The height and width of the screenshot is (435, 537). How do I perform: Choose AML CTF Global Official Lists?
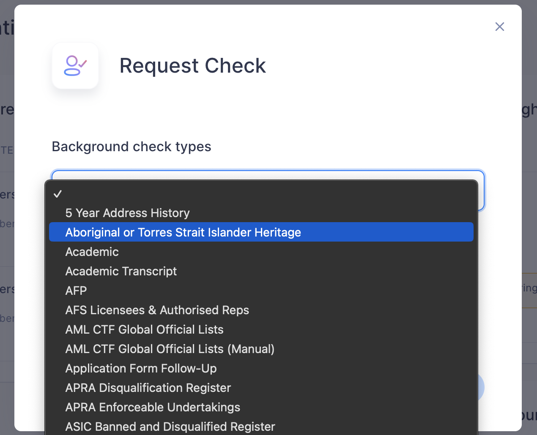(x=144, y=329)
